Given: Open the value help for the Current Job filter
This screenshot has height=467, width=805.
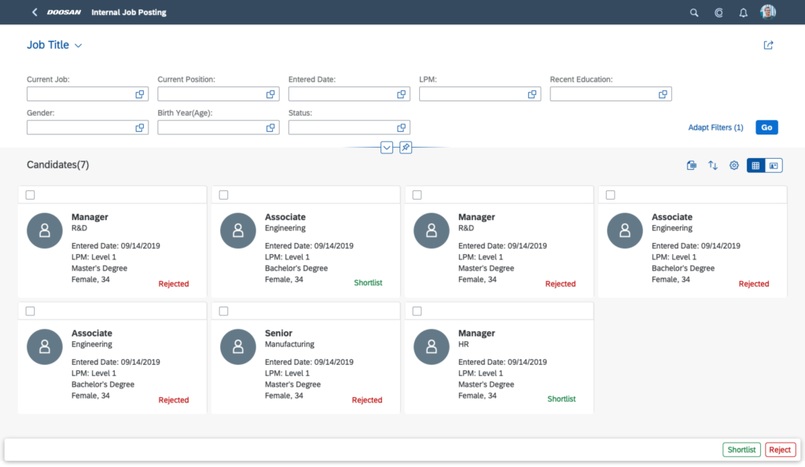Looking at the screenshot, I should click(140, 94).
